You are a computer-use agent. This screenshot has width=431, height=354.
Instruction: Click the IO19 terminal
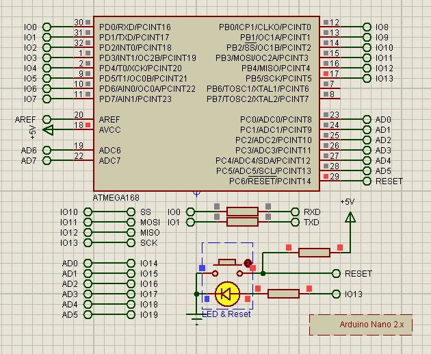tap(131, 315)
